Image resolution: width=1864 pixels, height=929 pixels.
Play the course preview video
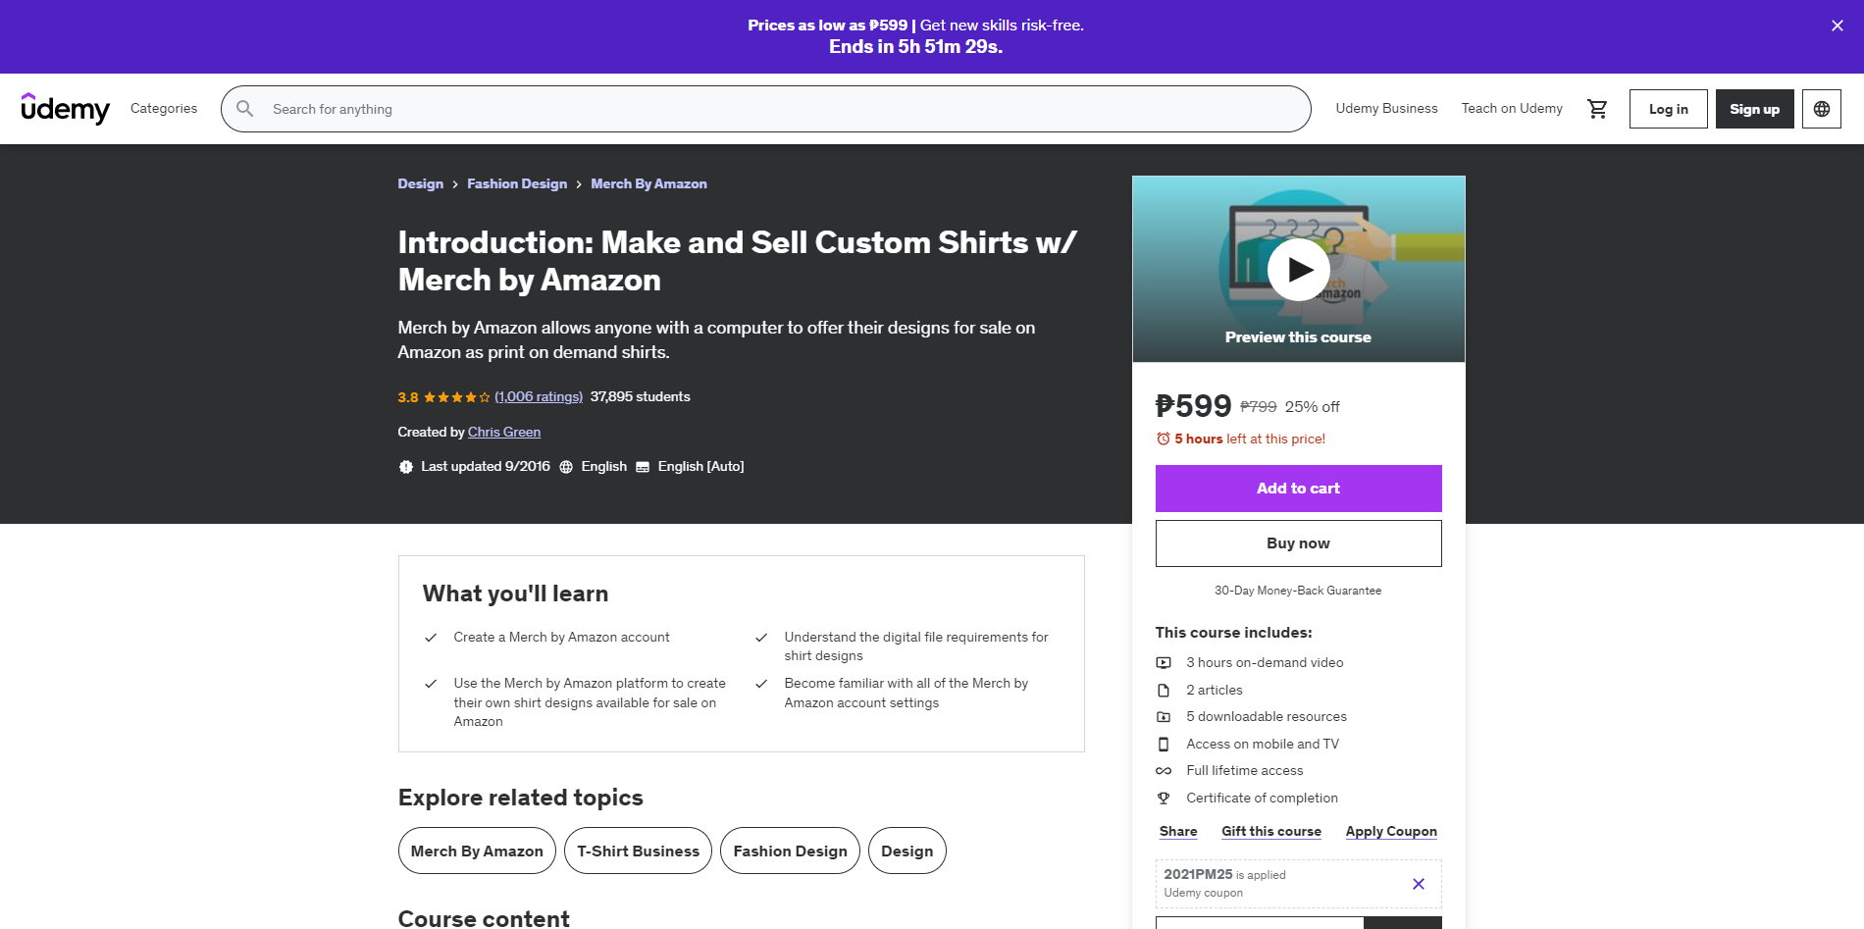click(x=1298, y=269)
